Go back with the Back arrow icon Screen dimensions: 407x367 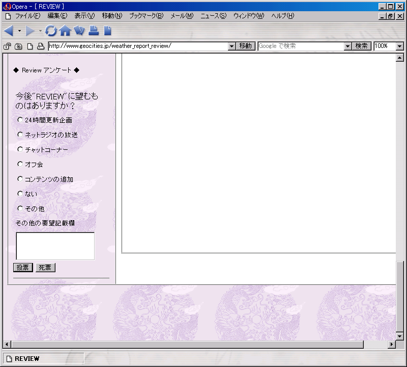pos(9,31)
